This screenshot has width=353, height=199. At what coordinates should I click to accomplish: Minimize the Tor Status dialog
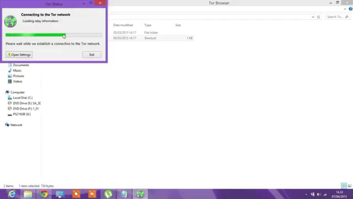(83, 3)
